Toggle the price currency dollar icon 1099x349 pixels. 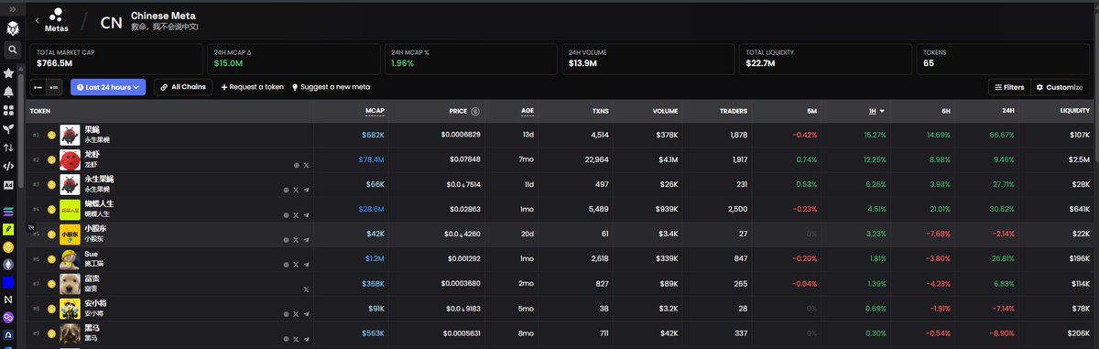[x=475, y=111]
